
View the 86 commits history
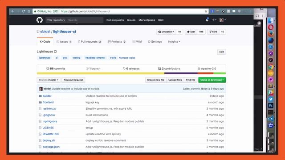pyautogui.click(x=56, y=68)
